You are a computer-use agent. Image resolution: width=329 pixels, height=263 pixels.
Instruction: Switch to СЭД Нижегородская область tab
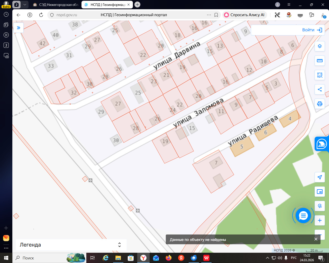57,5
